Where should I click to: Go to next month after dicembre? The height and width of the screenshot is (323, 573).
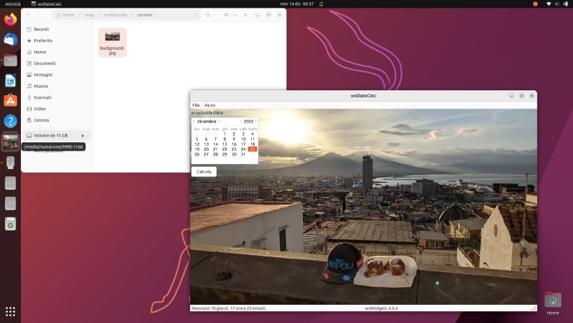click(x=219, y=121)
